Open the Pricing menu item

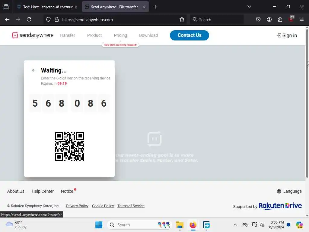point(120,35)
